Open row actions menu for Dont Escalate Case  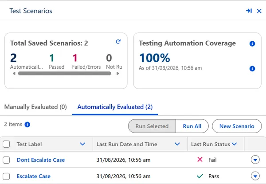coord(255,160)
